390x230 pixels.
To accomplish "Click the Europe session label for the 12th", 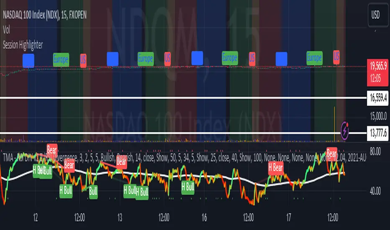I will tap(61, 59).
